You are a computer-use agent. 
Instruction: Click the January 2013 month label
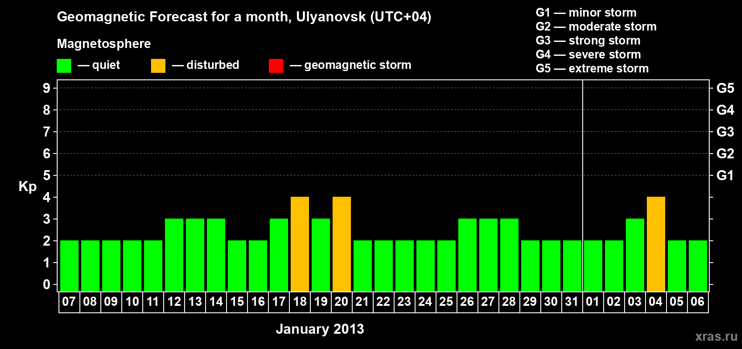click(320, 329)
